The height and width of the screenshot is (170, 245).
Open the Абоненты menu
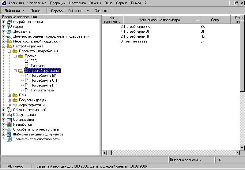pyautogui.click(x=16, y=3)
